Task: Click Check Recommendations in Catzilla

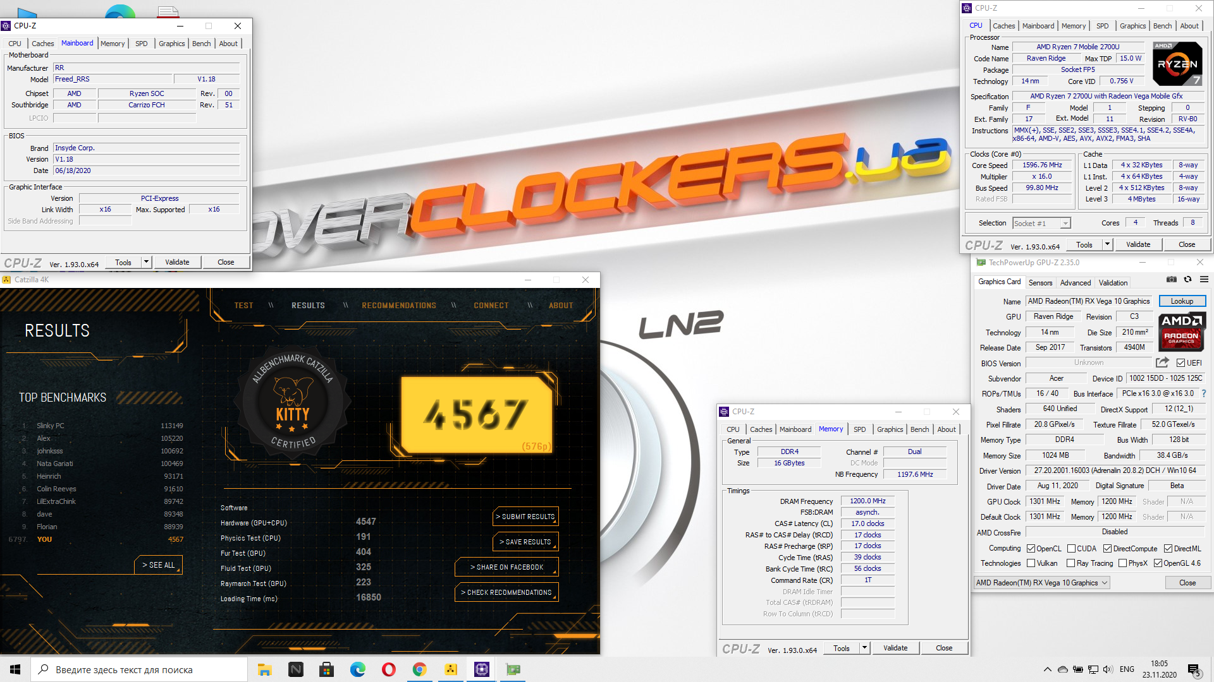Action: 507,592
